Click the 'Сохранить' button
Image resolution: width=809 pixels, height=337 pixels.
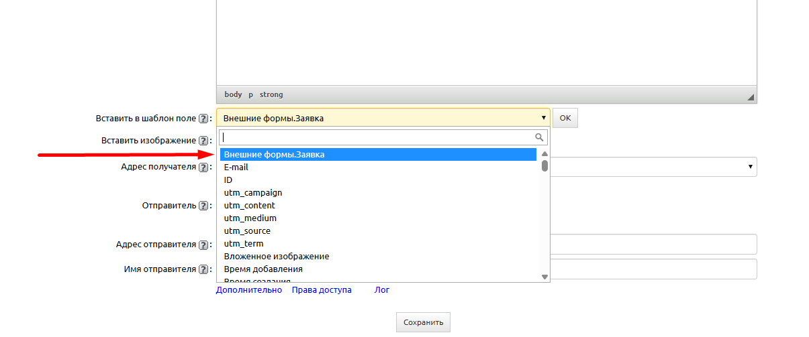coord(423,322)
